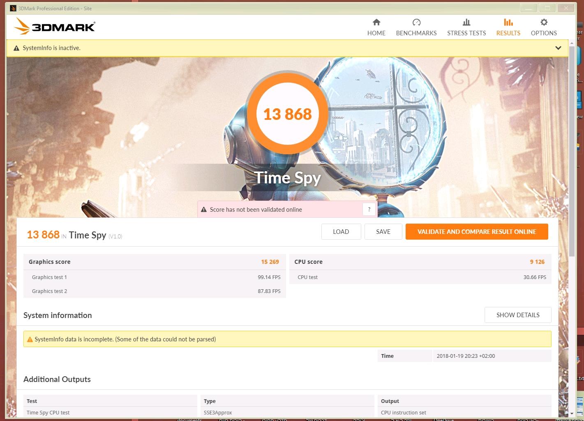Select the Results chart icon
584x421 pixels.
508,22
